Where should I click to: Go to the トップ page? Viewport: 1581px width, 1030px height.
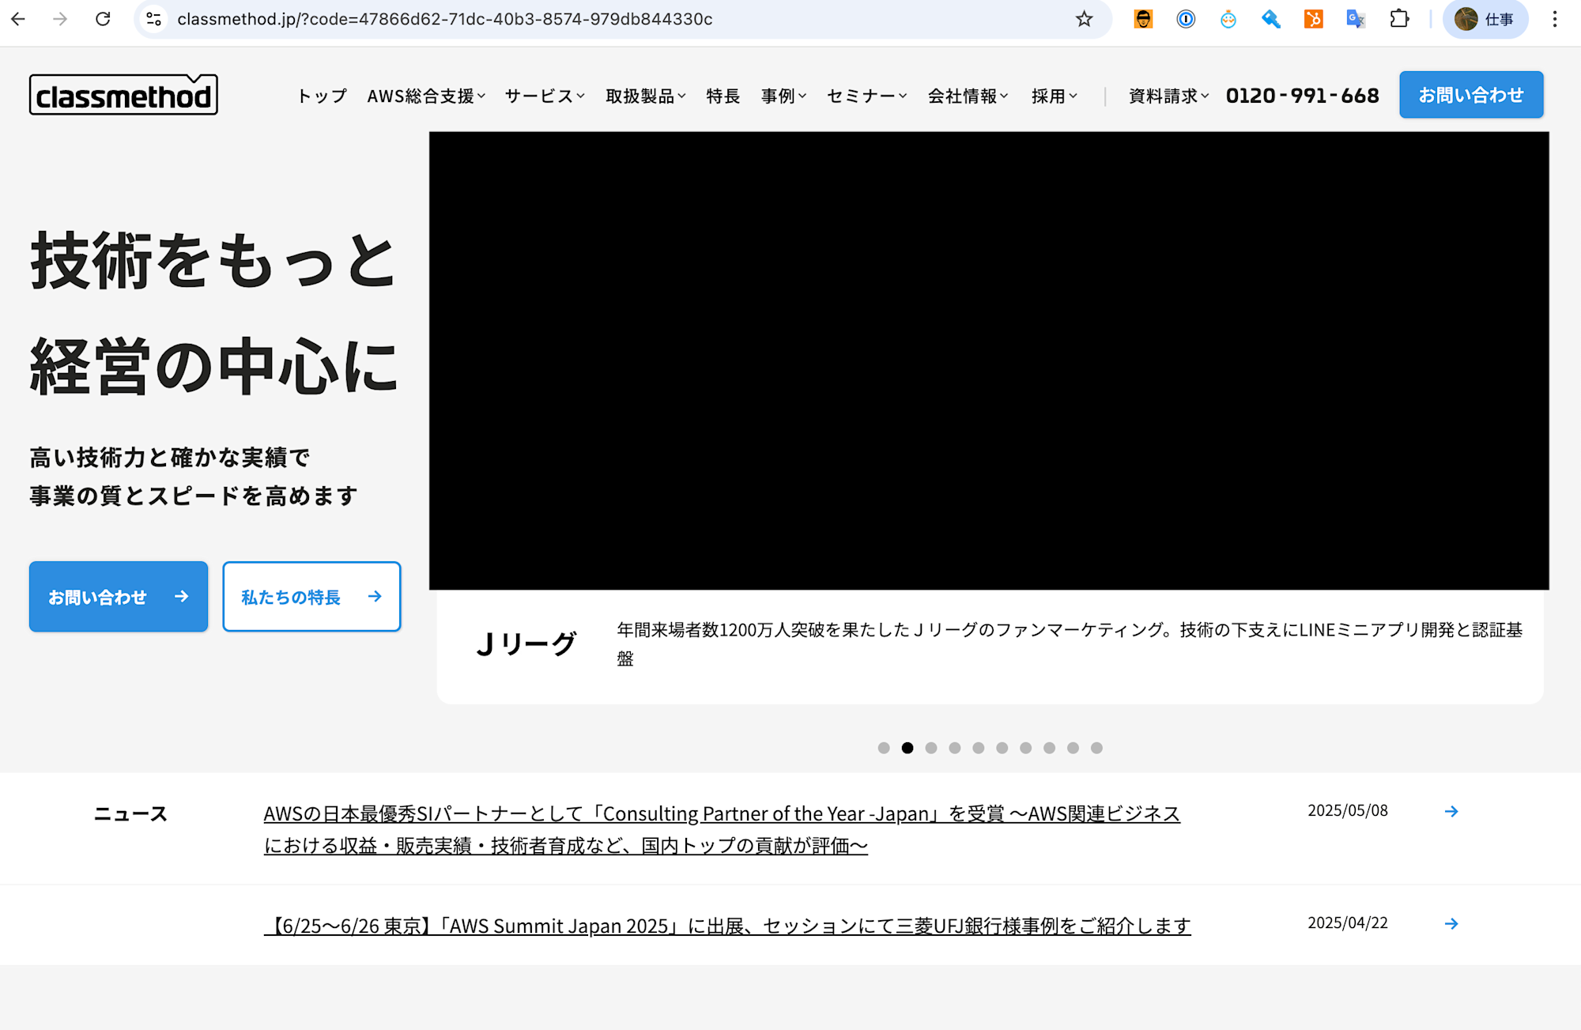pyautogui.click(x=322, y=96)
